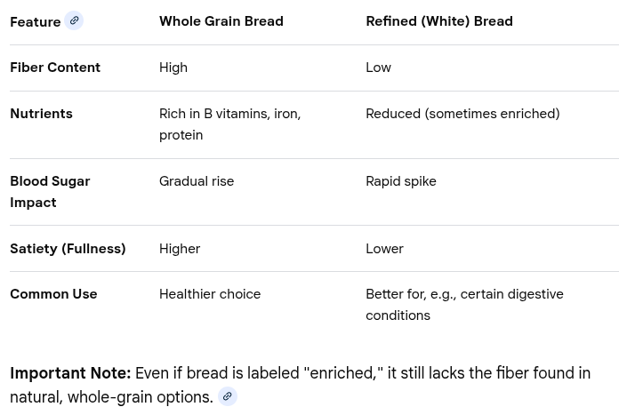
Task: Click the Important Note bold text
Action: click(x=70, y=373)
